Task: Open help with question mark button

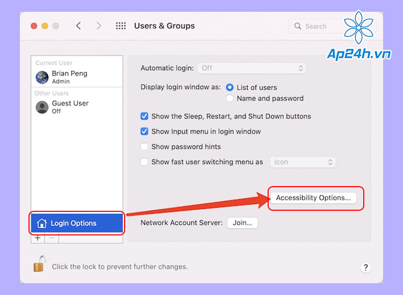Action: (365, 267)
